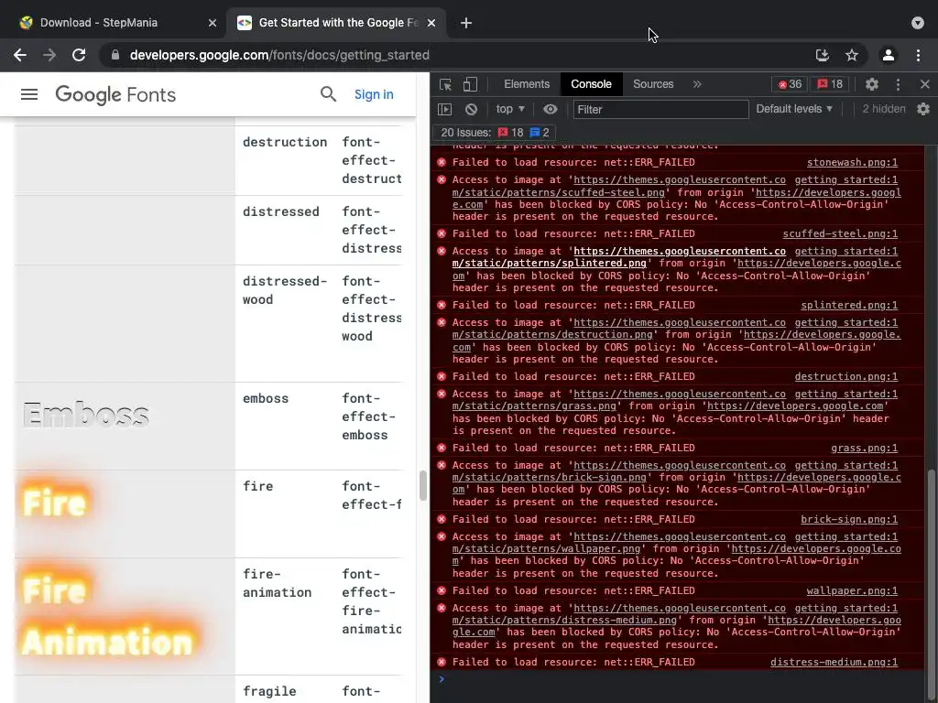Screen dimensions: 938x703
Task: Open the profile avatar menu
Action: click(x=889, y=55)
